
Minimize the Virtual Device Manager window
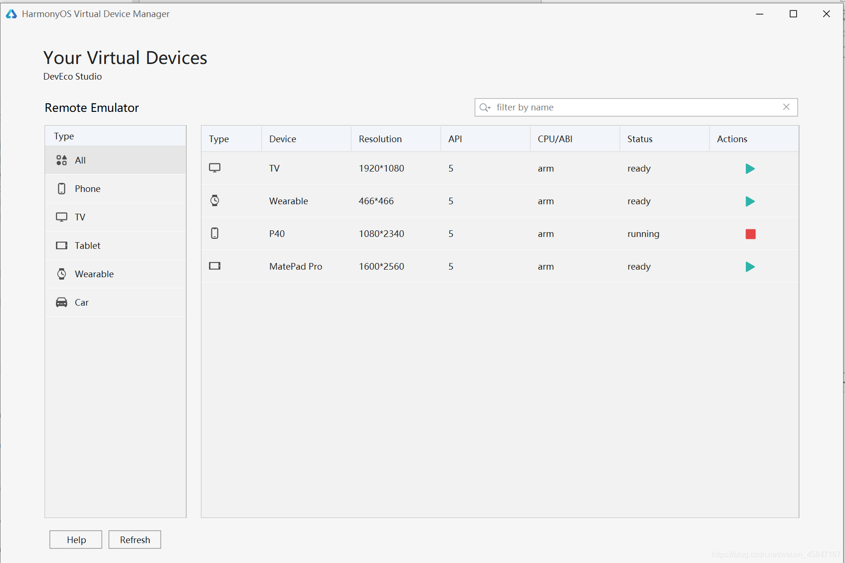[760, 14]
